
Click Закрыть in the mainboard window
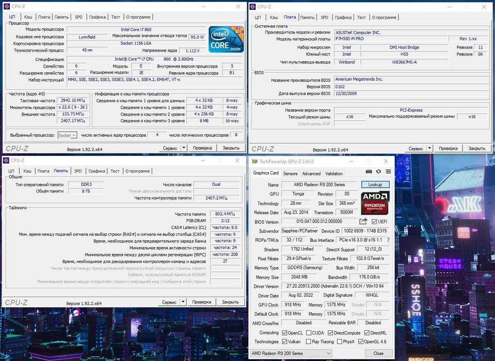(x=477, y=148)
